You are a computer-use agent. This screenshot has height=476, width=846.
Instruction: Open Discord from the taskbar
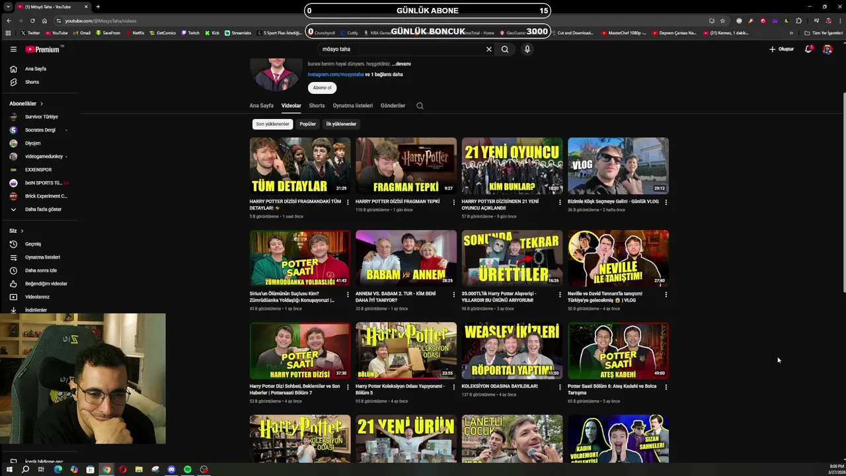tap(171, 469)
